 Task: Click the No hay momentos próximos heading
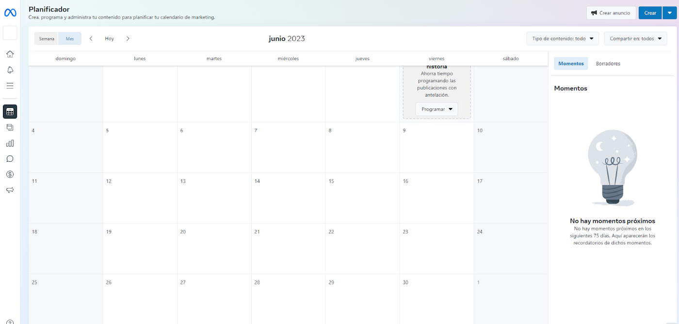(x=613, y=221)
